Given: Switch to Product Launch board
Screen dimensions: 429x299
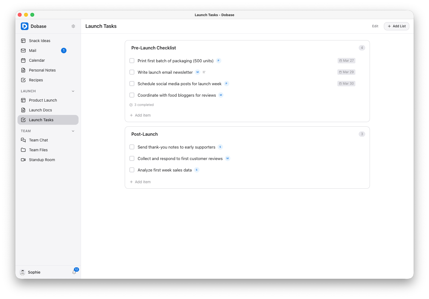Looking at the screenshot, I should click(48, 100).
